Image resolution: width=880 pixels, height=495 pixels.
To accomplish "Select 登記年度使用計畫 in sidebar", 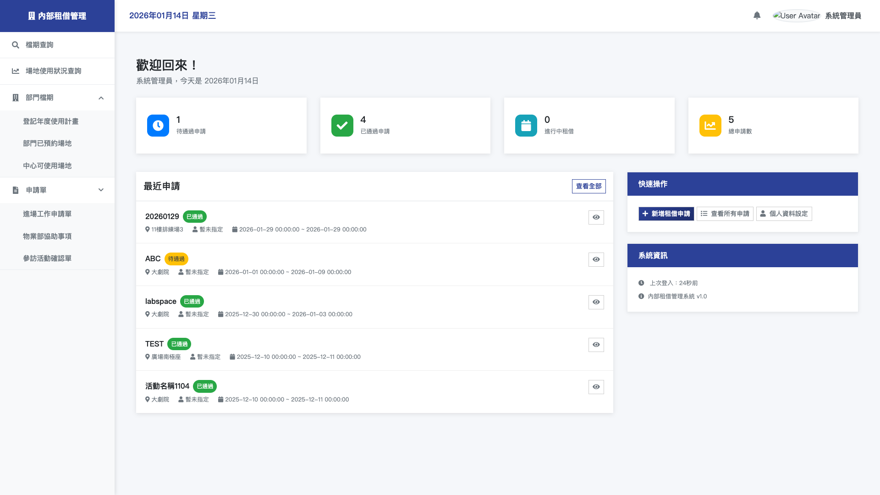I will [50, 121].
